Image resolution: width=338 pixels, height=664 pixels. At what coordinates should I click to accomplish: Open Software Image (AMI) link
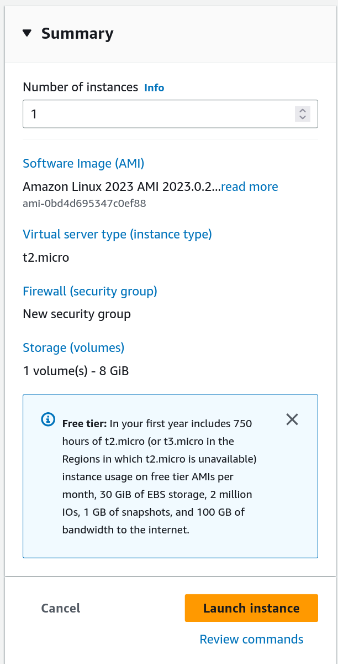(x=83, y=163)
